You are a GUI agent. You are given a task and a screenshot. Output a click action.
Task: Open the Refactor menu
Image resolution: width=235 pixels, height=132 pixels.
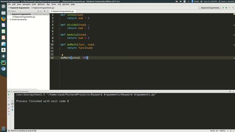coord(41,4)
